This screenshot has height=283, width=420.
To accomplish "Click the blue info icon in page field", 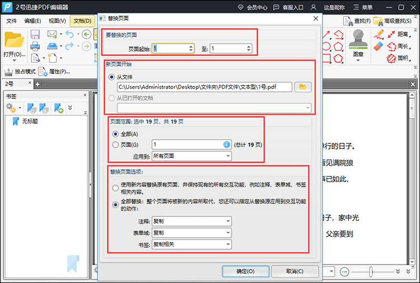I will (x=226, y=145).
